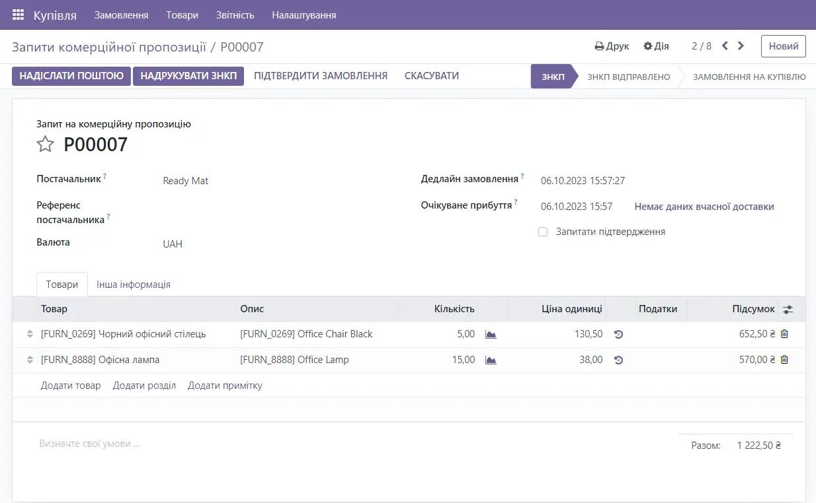Image resolution: width=816 pixels, height=503 pixels.
Task: Delete the Office Lamp line
Action: (x=784, y=360)
